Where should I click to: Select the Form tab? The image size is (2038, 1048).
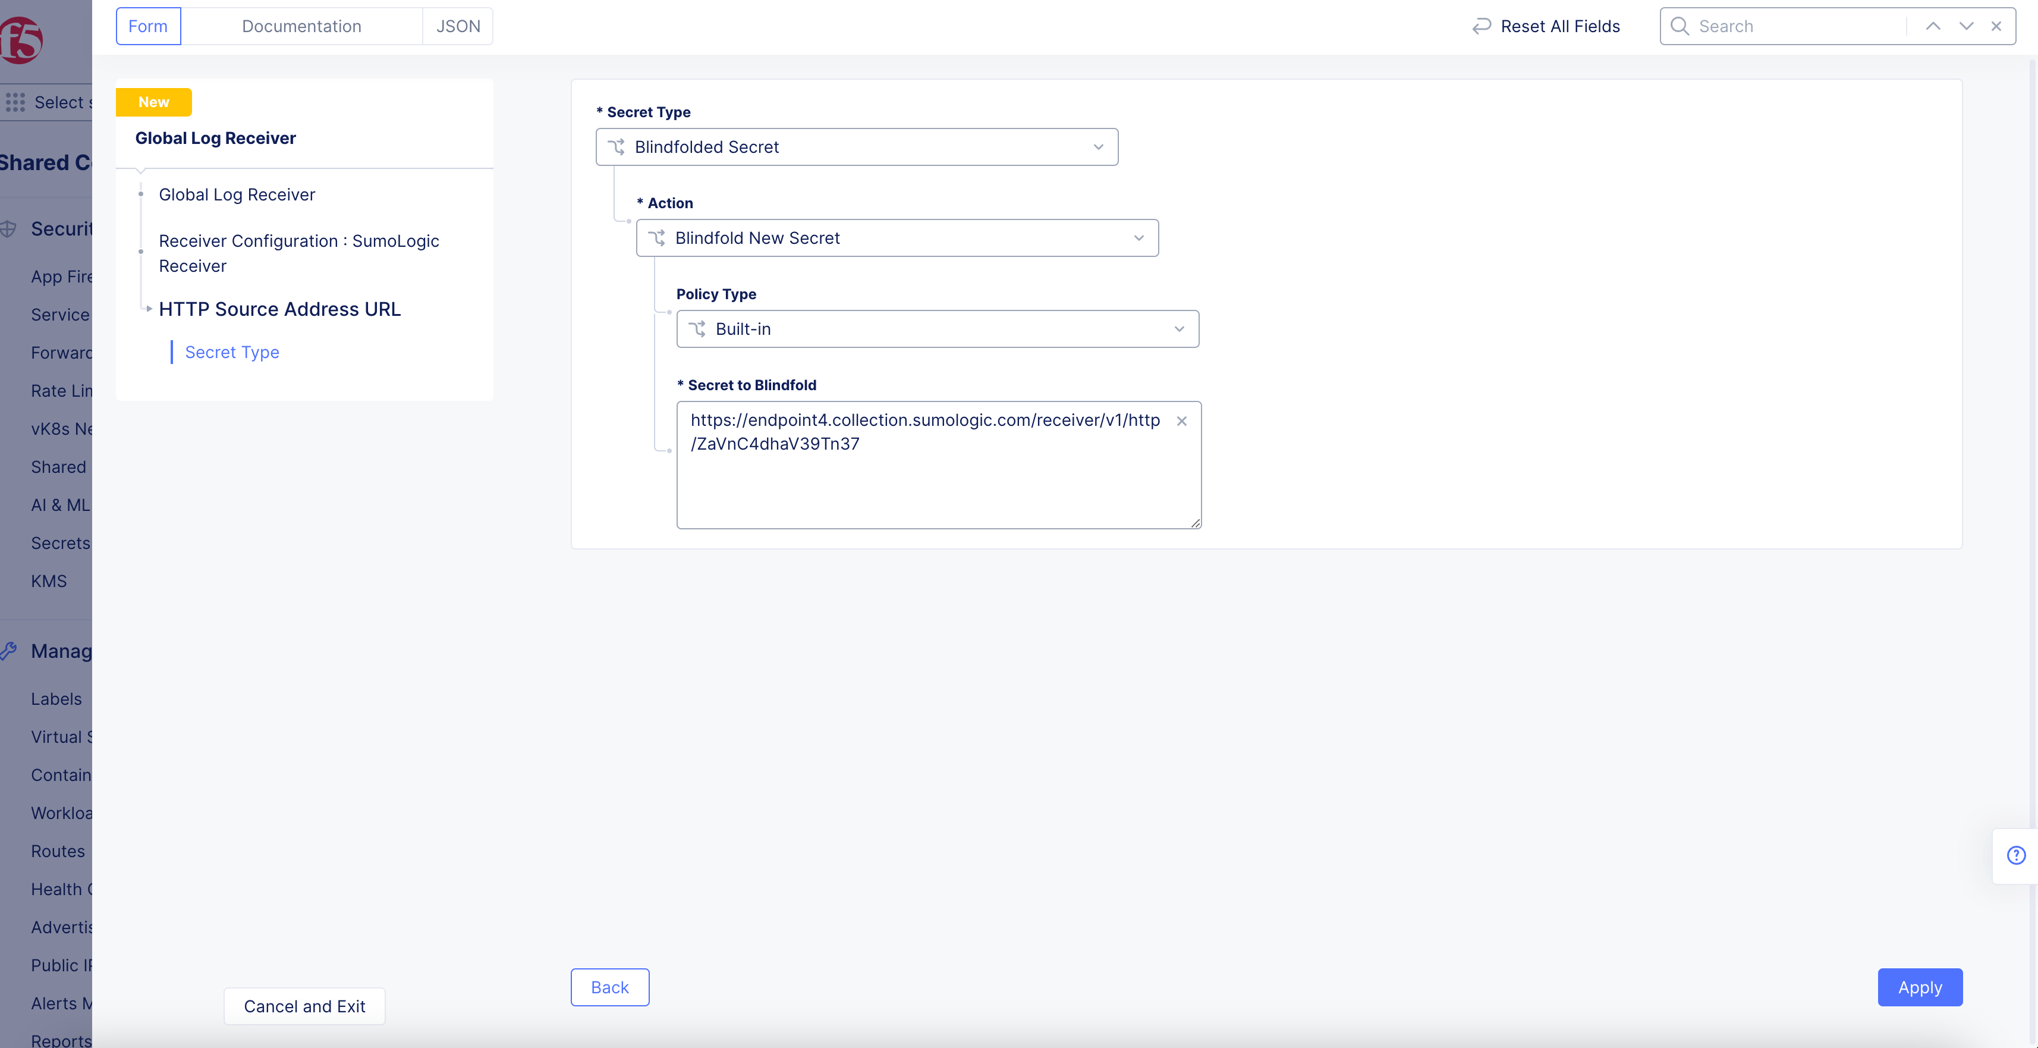(x=148, y=26)
